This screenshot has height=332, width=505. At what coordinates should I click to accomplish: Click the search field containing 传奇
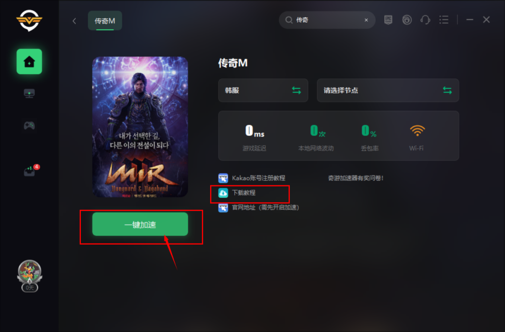(x=327, y=20)
